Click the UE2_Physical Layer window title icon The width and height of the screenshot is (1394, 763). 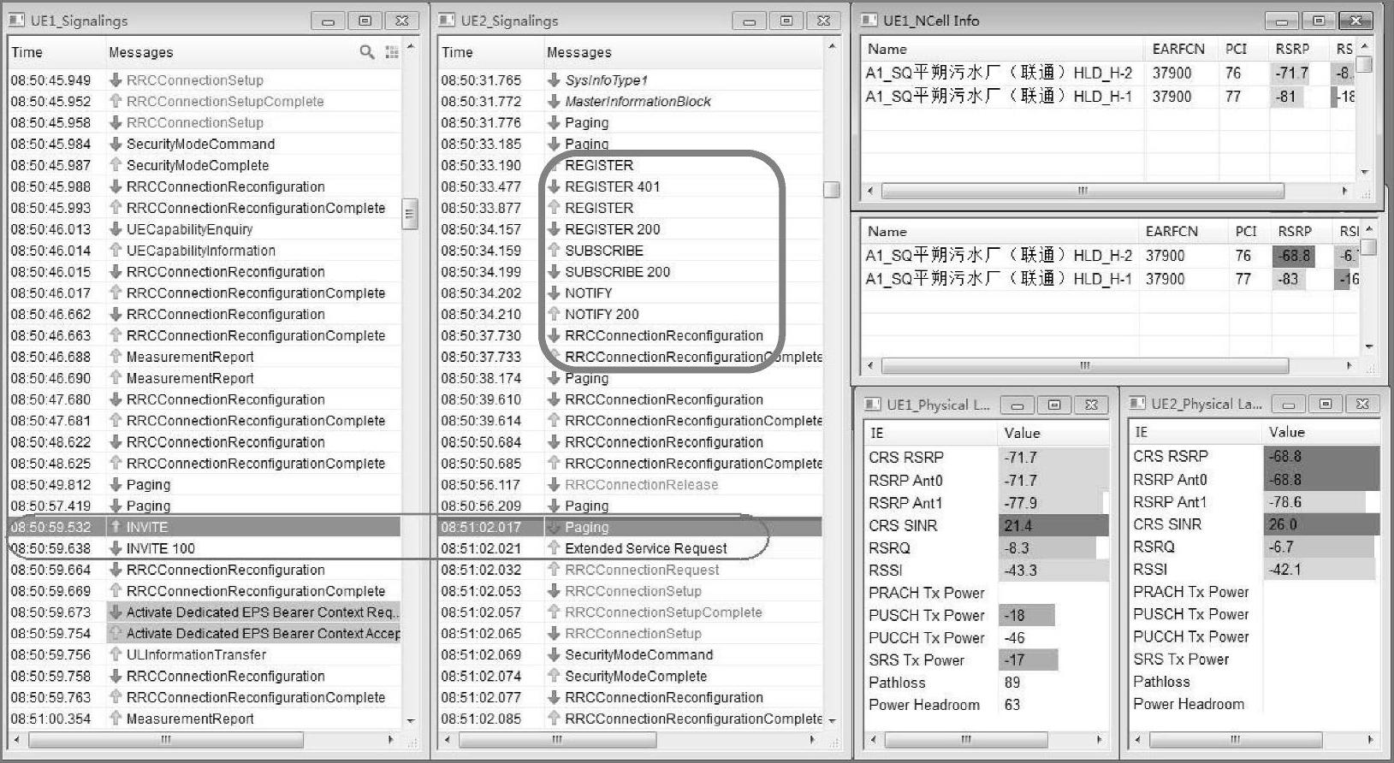(1137, 403)
